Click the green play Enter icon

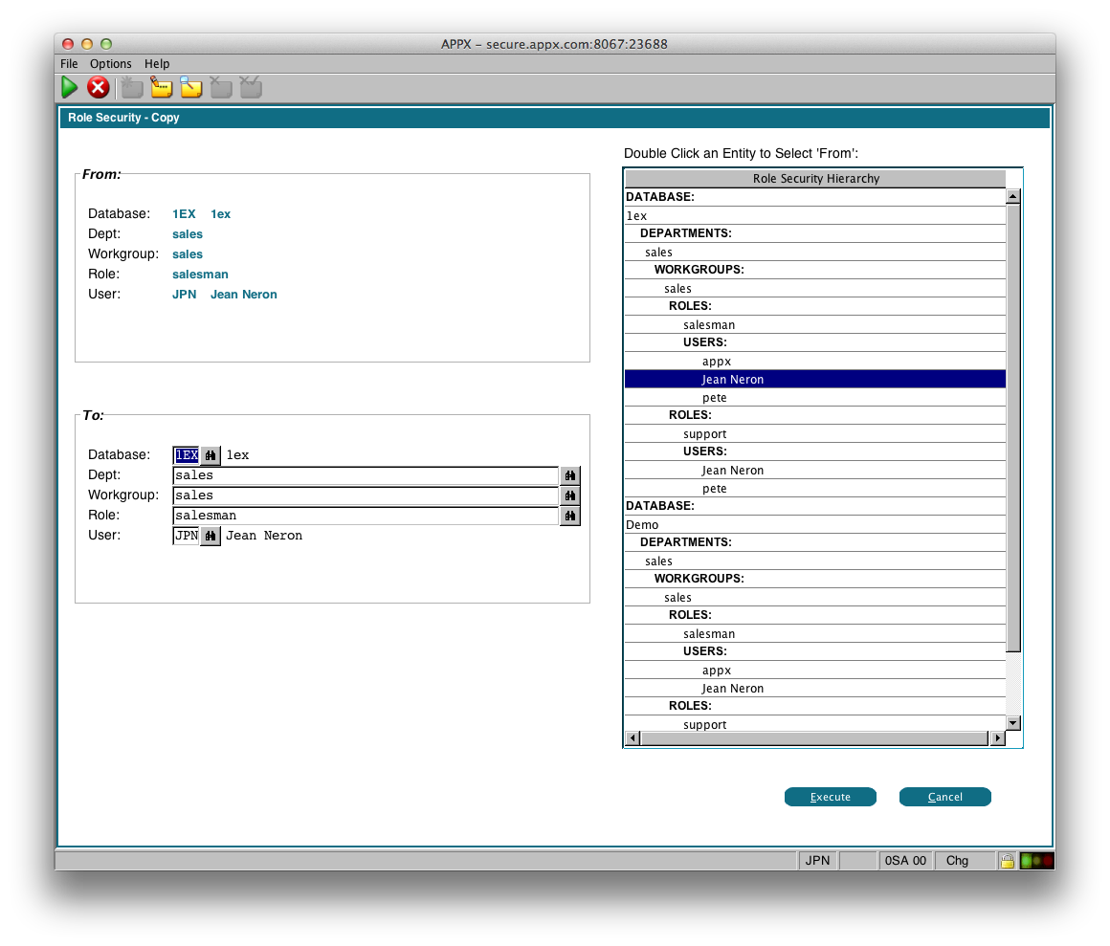(x=70, y=88)
